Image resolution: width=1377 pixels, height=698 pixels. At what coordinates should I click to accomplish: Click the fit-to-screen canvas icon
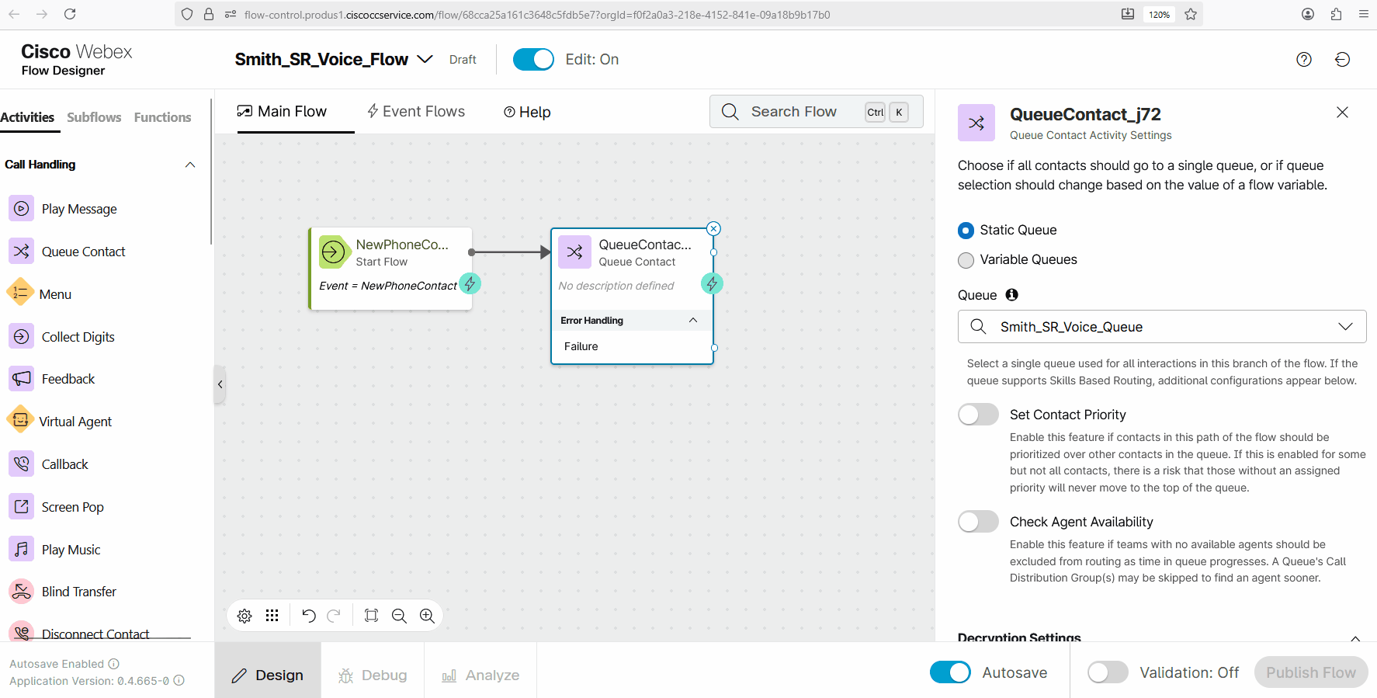371,616
